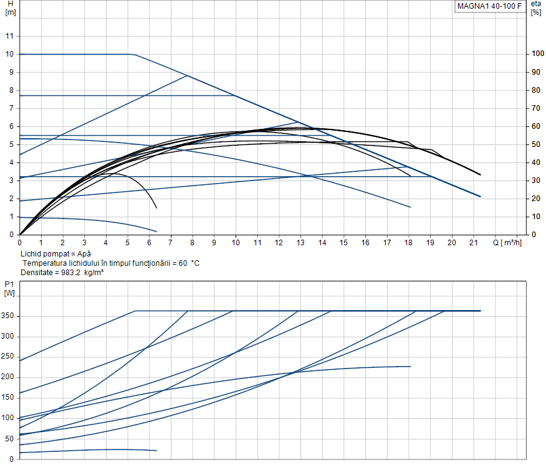Click the 350 tick on the P1 axis
Viewport: 546px width, 470px height.
8,316
